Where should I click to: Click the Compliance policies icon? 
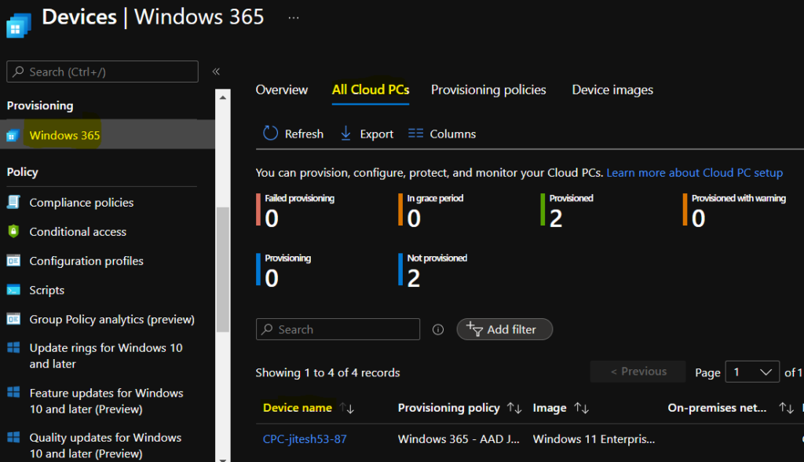tap(13, 202)
